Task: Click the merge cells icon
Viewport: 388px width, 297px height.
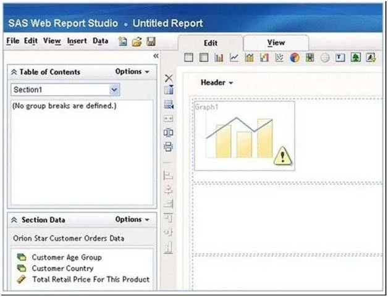Action: pos(169,119)
